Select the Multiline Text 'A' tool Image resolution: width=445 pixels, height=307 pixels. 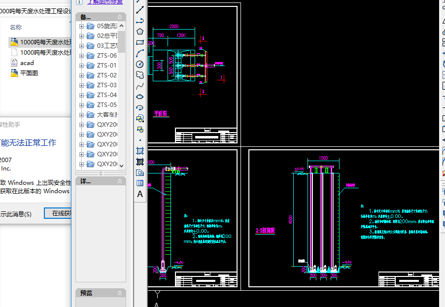(140, 194)
